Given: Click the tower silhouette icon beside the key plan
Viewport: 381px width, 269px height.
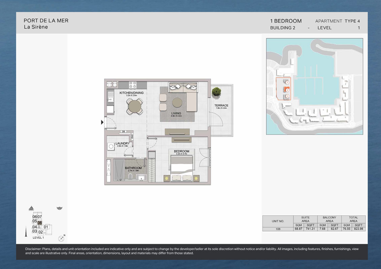Looking at the screenshot, I should pyautogui.click(x=26, y=232).
